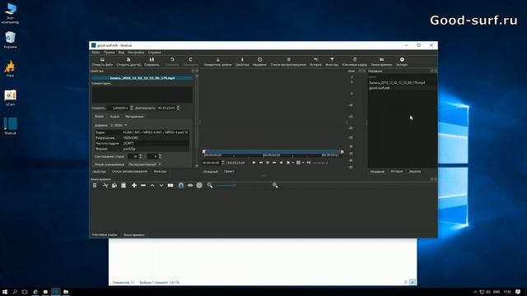527x296 pixels.
Task: Open the Файл menu
Action: [96, 53]
